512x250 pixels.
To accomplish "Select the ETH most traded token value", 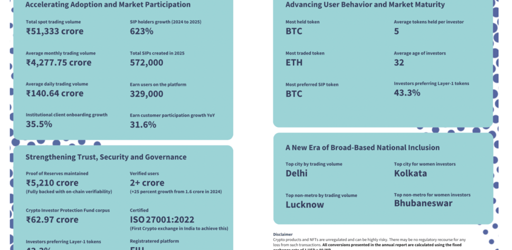I will pyautogui.click(x=294, y=62).
